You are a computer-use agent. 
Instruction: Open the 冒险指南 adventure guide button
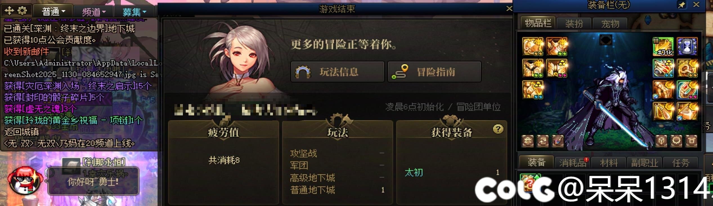[x=434, y=72]
